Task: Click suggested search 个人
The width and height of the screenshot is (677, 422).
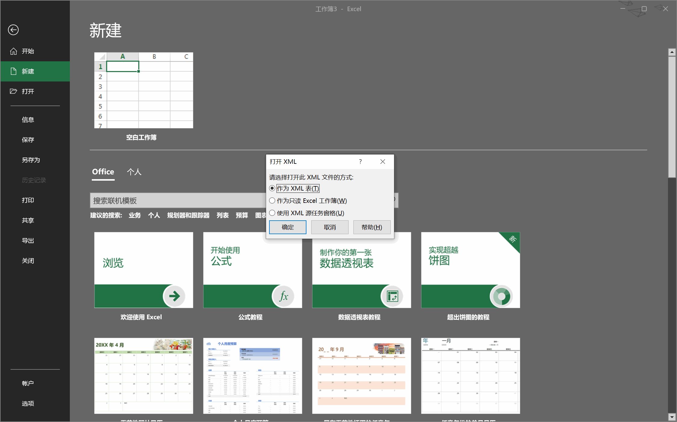Action: click(154, 215)
